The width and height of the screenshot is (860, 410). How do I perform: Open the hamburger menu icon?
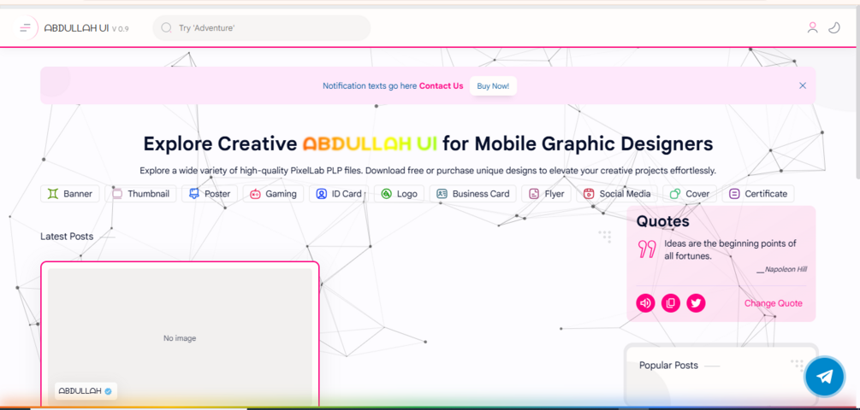pos(25,28)
